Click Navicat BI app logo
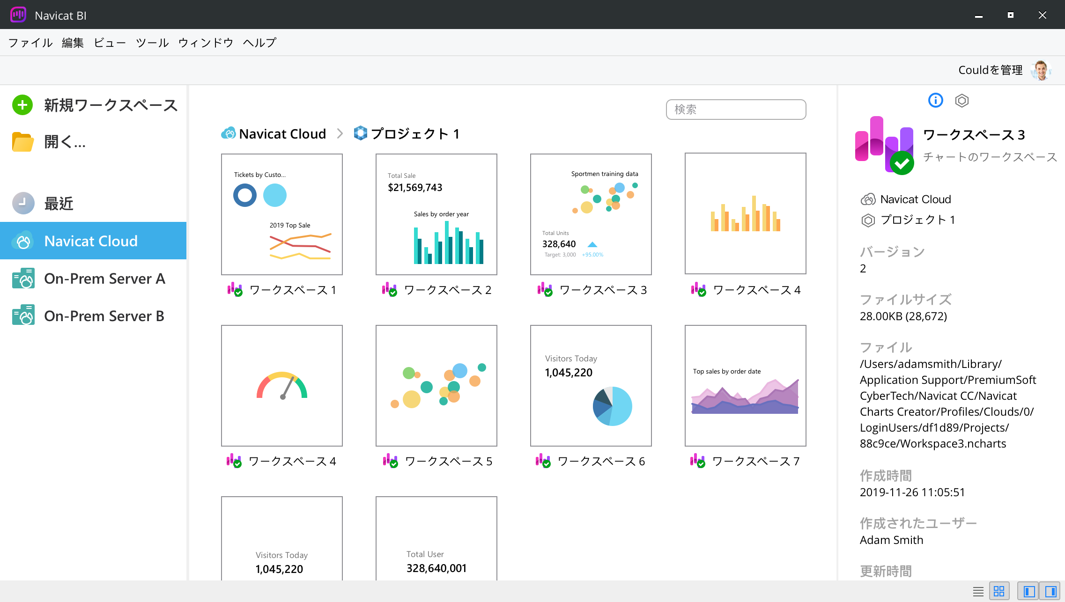 tap(18, 15)
